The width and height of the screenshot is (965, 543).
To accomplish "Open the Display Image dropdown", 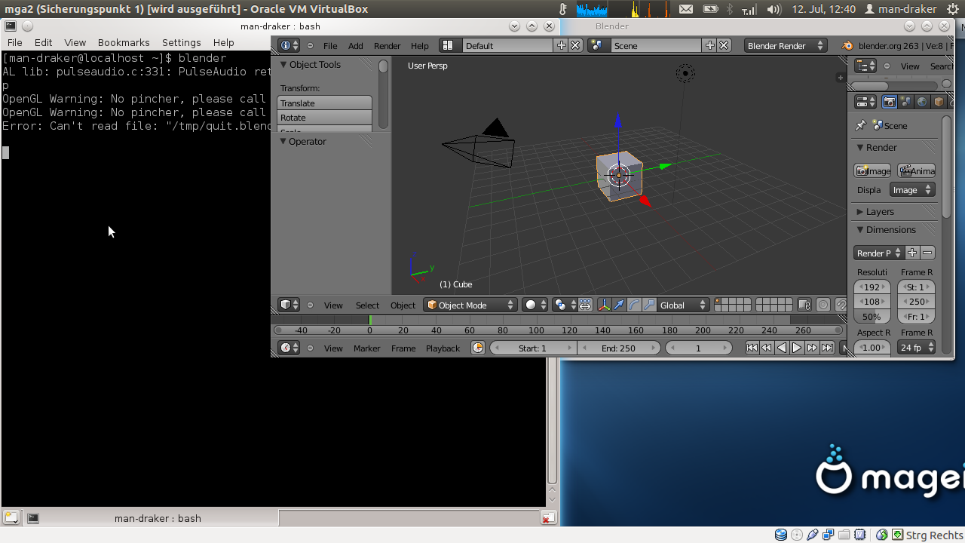I will coord(912,190).
